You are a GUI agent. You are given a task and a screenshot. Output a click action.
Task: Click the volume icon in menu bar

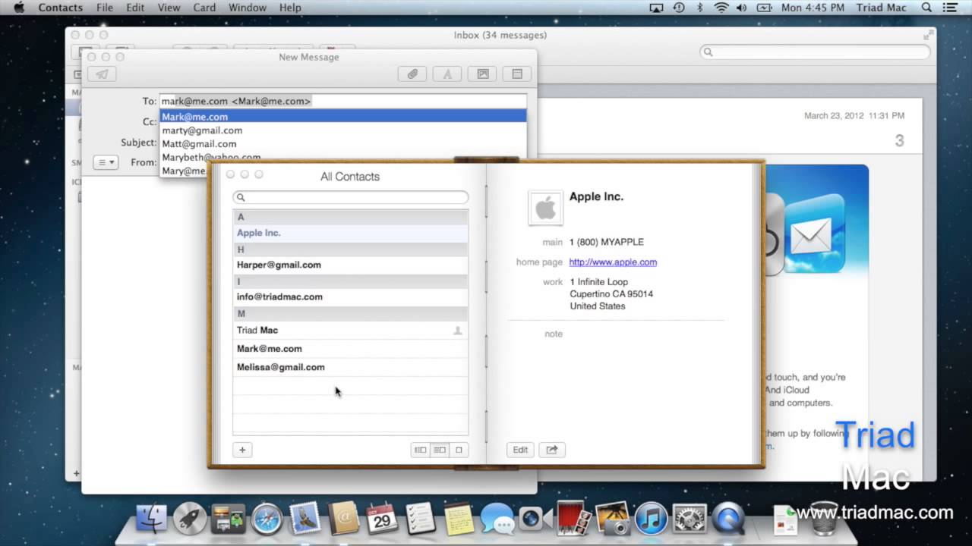pos(741,8)
